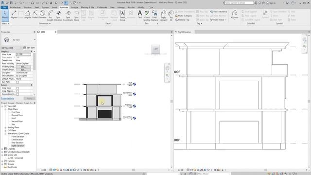Click Edit button for Visibility/Graphics
Image resolution: width=311 pixels, height=175 pixels.
tap(23, 67)
